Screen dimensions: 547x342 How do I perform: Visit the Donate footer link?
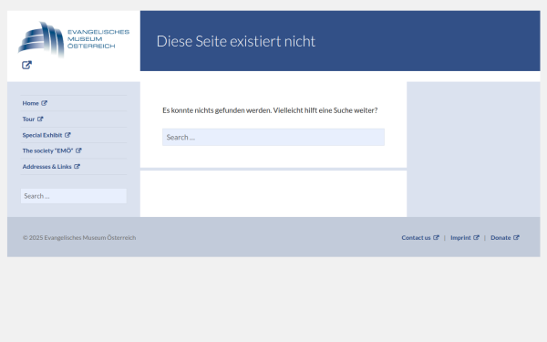501,238
